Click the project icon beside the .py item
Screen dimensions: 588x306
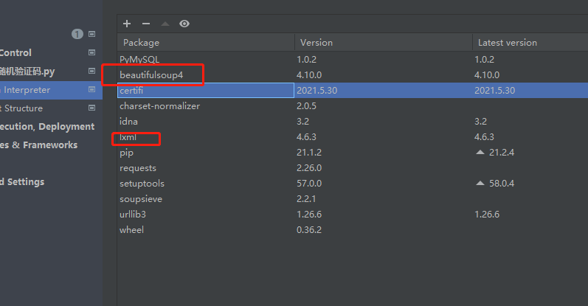tap(91, 71)
